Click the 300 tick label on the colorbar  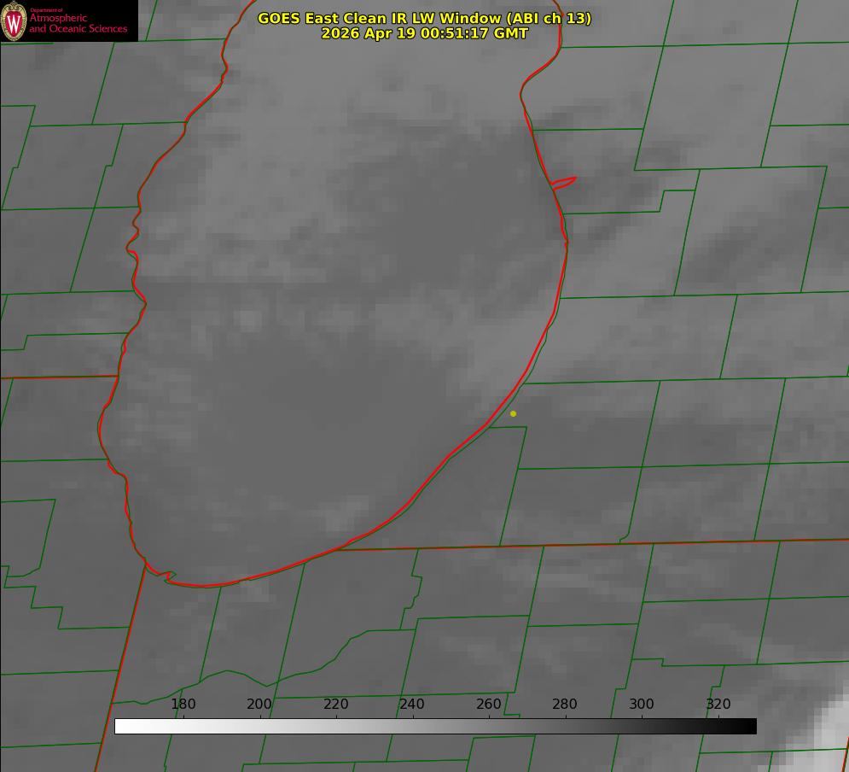pos(642,704)
